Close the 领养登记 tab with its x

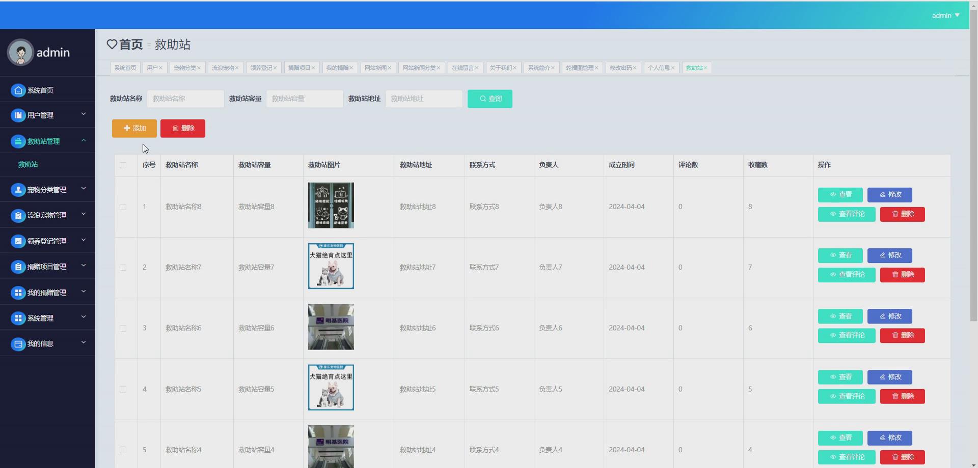[x=275, y=68]
